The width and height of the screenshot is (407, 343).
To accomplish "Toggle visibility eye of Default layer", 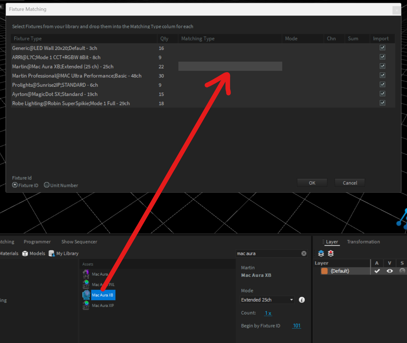I will (390, 271).
